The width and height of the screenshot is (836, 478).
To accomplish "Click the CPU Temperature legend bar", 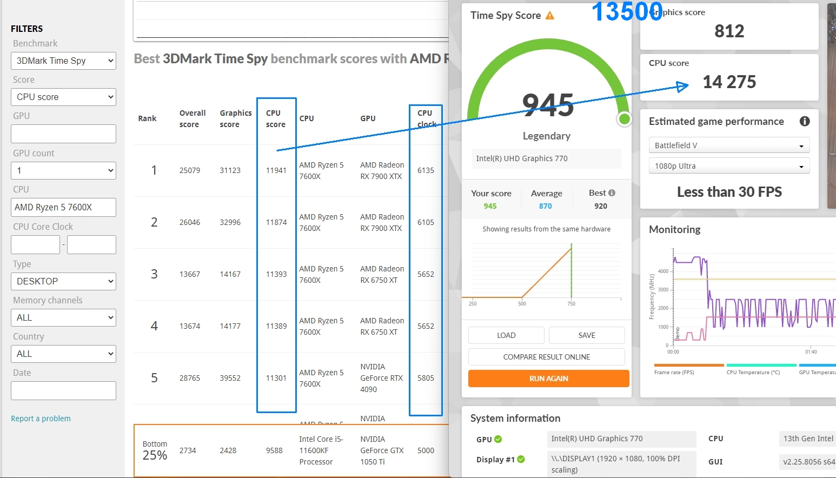I will 761,366.
